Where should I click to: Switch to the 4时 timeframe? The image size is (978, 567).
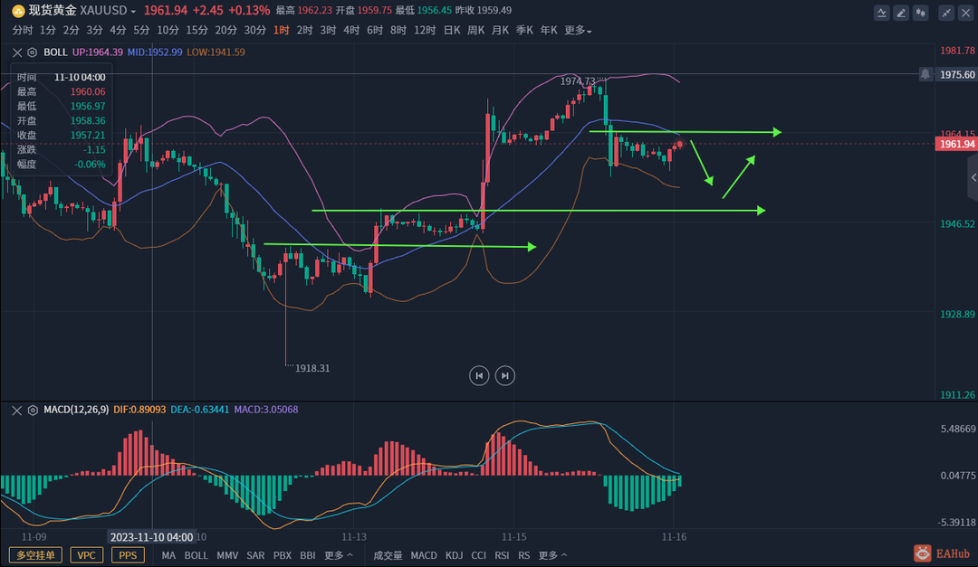coord(351,31)
